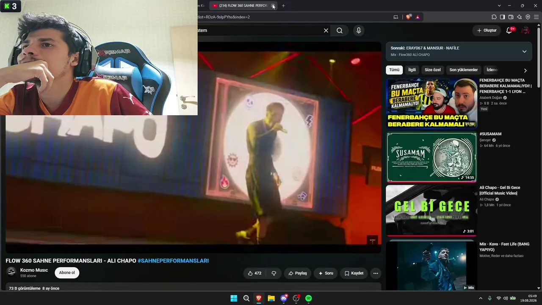
Task: Open the taskbar microphone indicator
Action: point(490,298)
